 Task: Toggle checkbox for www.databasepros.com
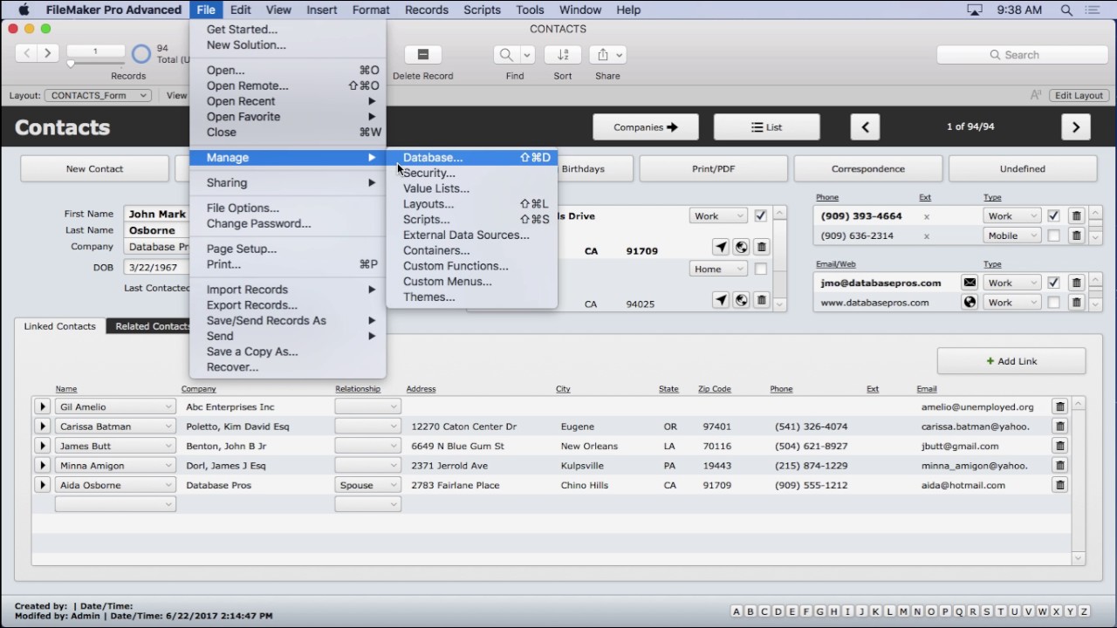point(1054,303)
